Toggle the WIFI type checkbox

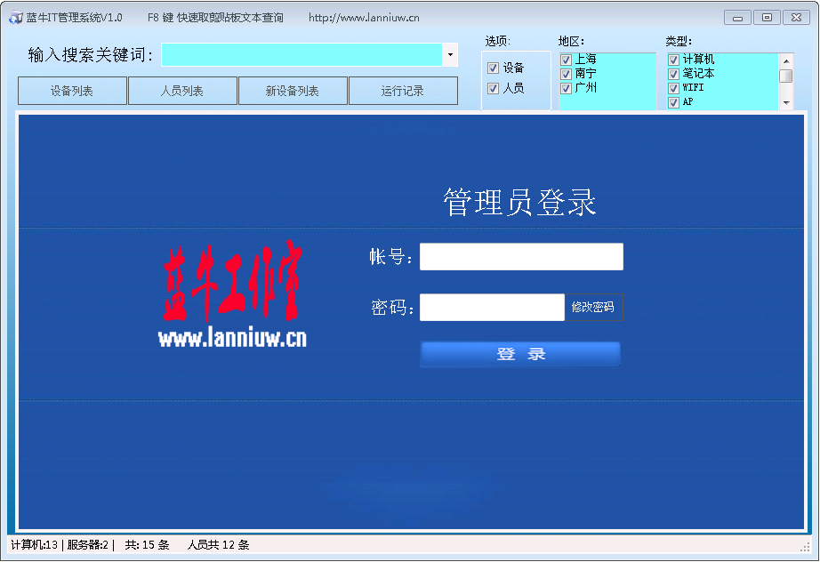[x=673, y=88]
